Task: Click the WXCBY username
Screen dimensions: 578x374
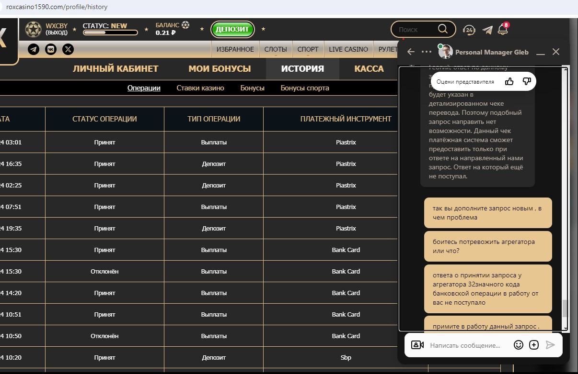Action: point(57,26)
